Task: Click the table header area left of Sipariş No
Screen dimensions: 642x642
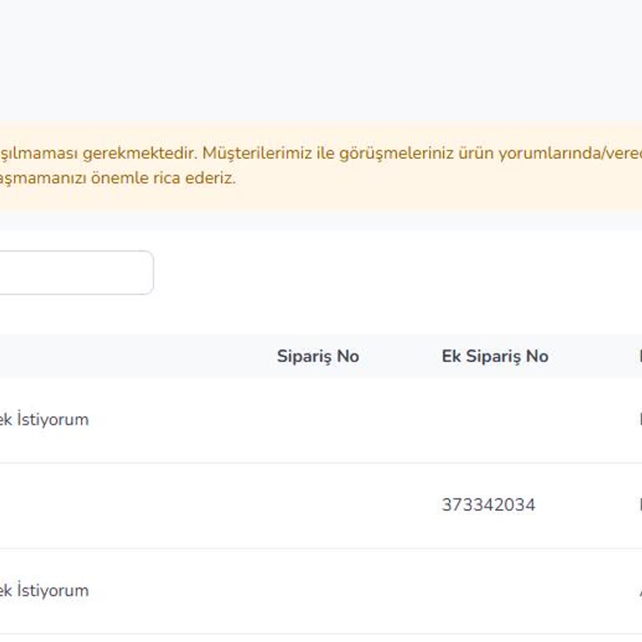Action: (x=125, y=356)
